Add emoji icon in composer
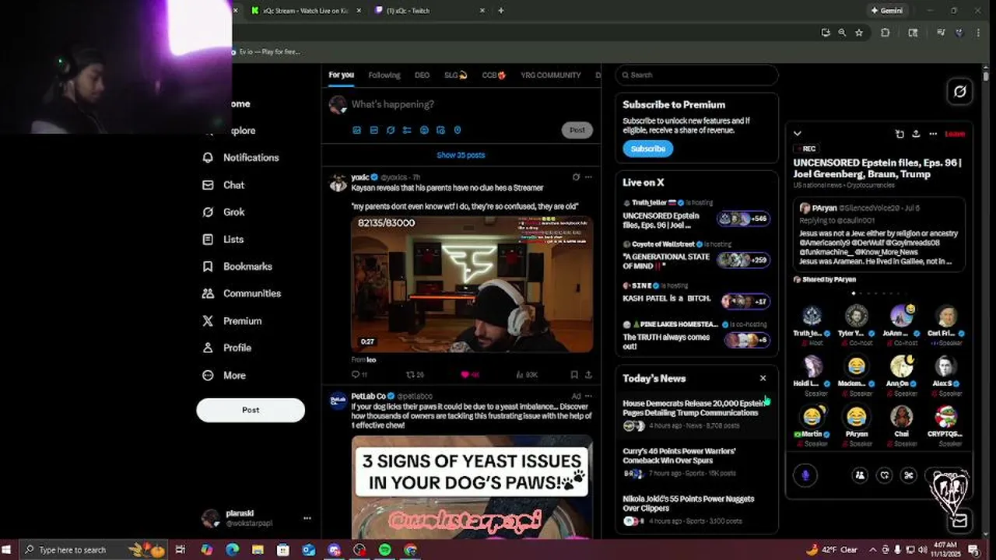This screenshot has height=560, width=996. tap(424, 130)
